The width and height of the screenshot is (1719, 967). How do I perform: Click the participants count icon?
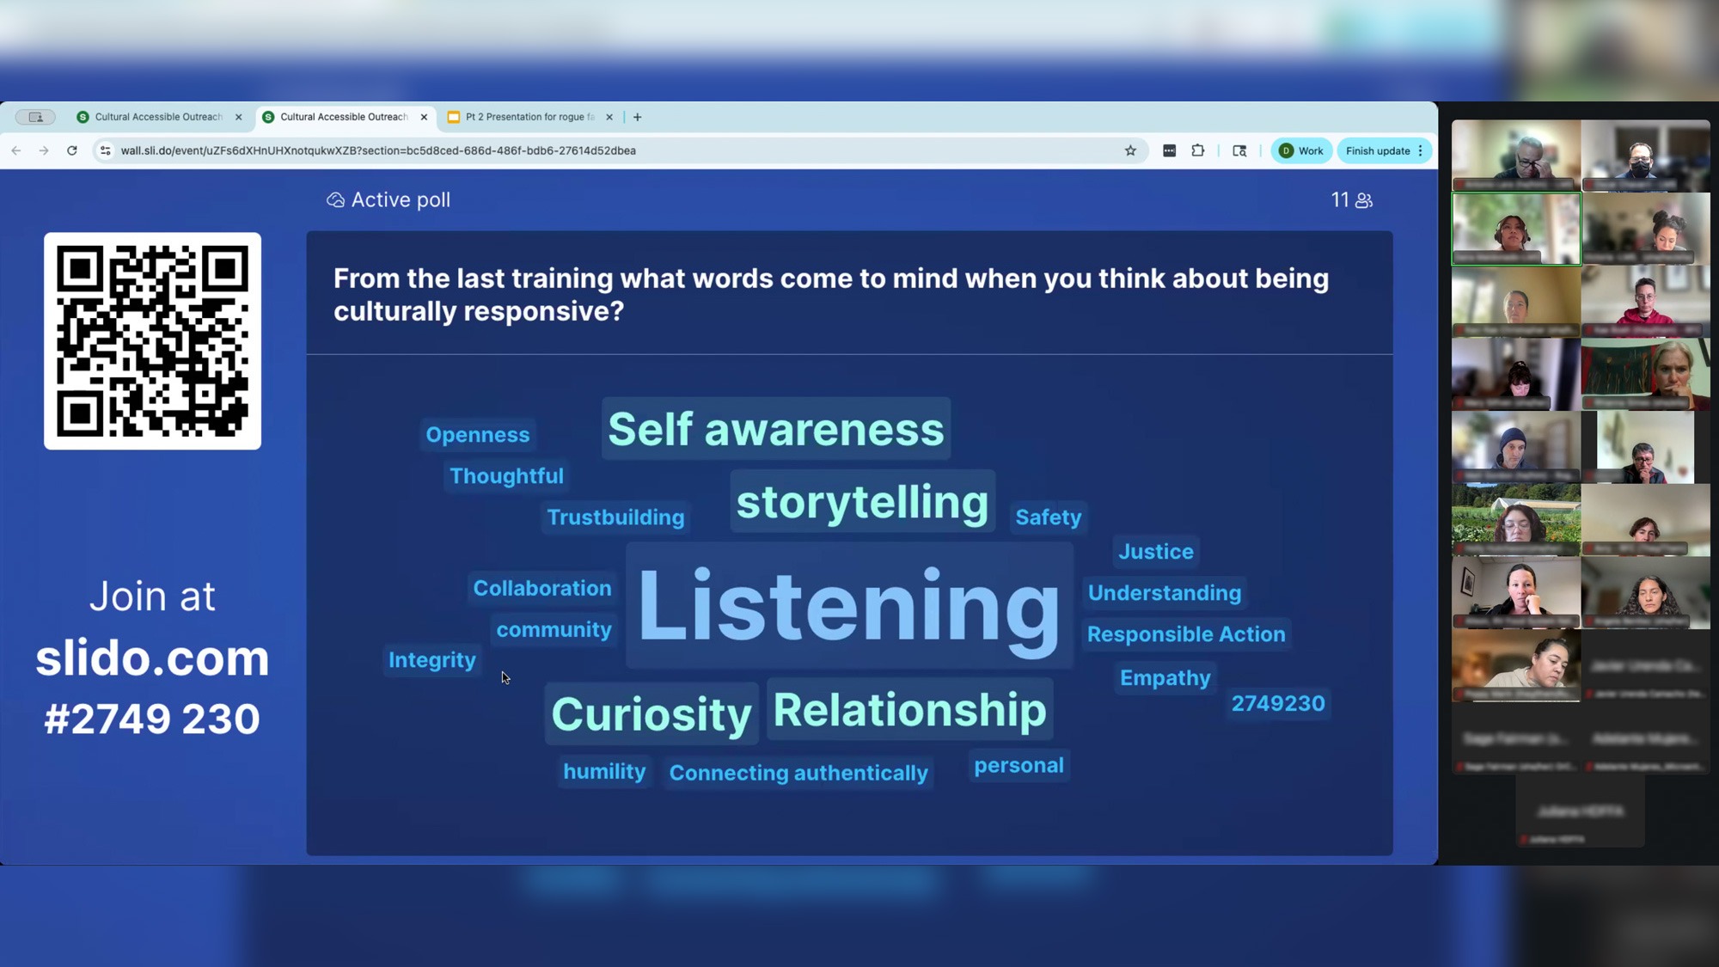1363,200
